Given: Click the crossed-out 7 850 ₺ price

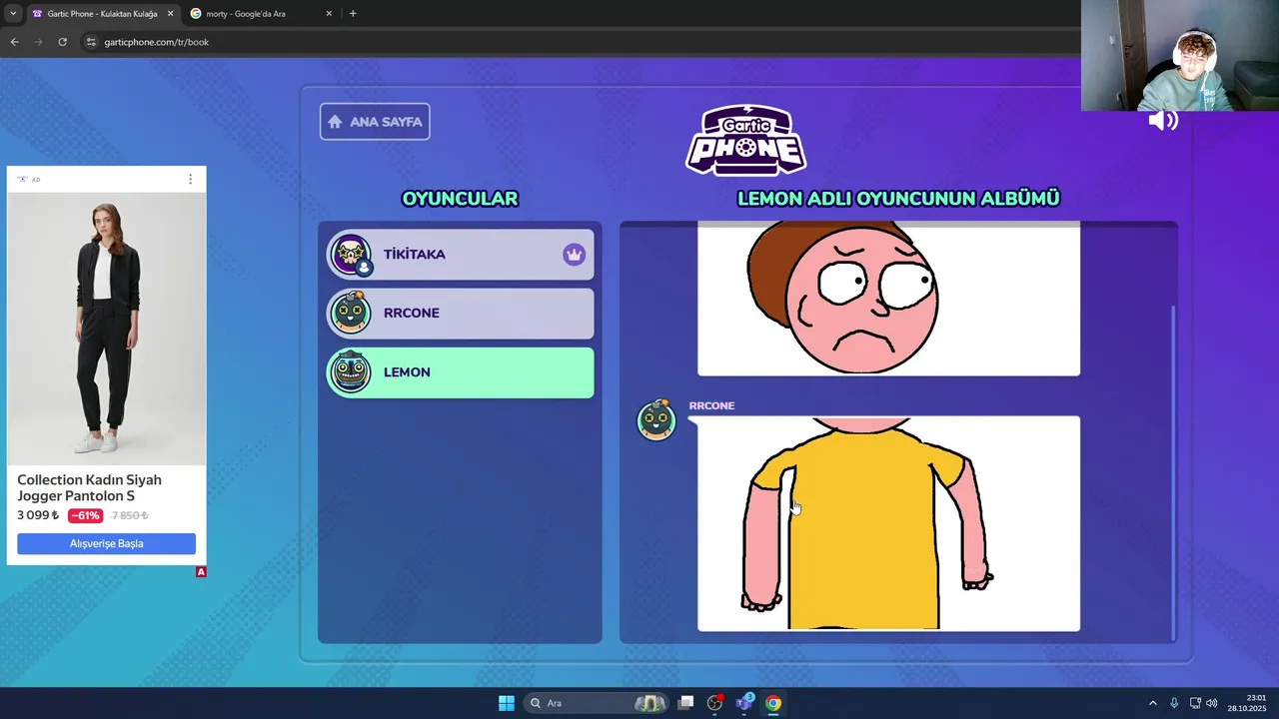Looking at the screenshot, I should [130, 515].
